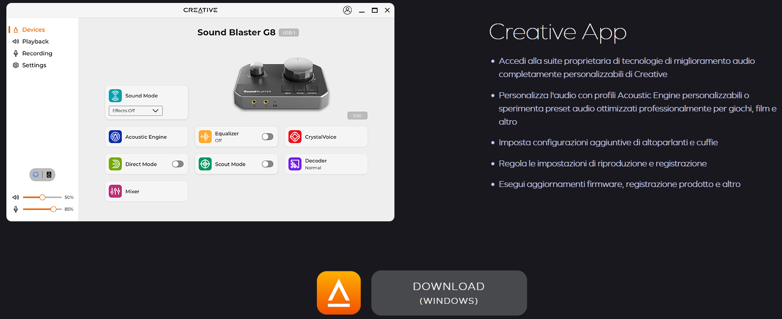
Task: Open the Playback section in sidebar
Action: [x=35, y=41]
